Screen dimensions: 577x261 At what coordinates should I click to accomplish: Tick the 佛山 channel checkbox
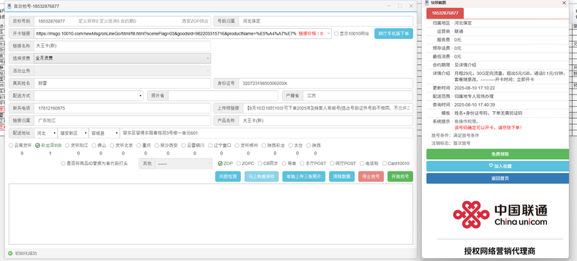[x=94, y=145]
